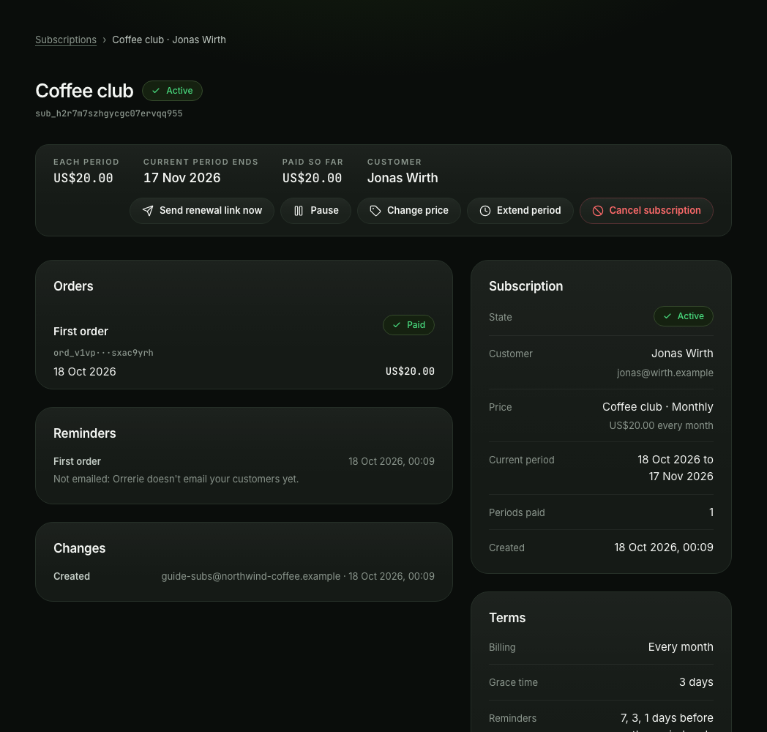Click order ID ord_v1vp···sxac9yrh

click(x=103, y=353)
